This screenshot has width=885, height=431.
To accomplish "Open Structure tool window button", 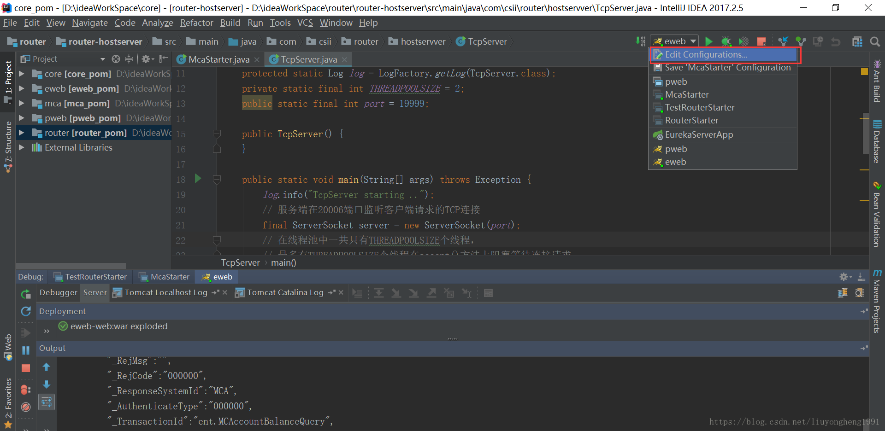I will (8, 146).
